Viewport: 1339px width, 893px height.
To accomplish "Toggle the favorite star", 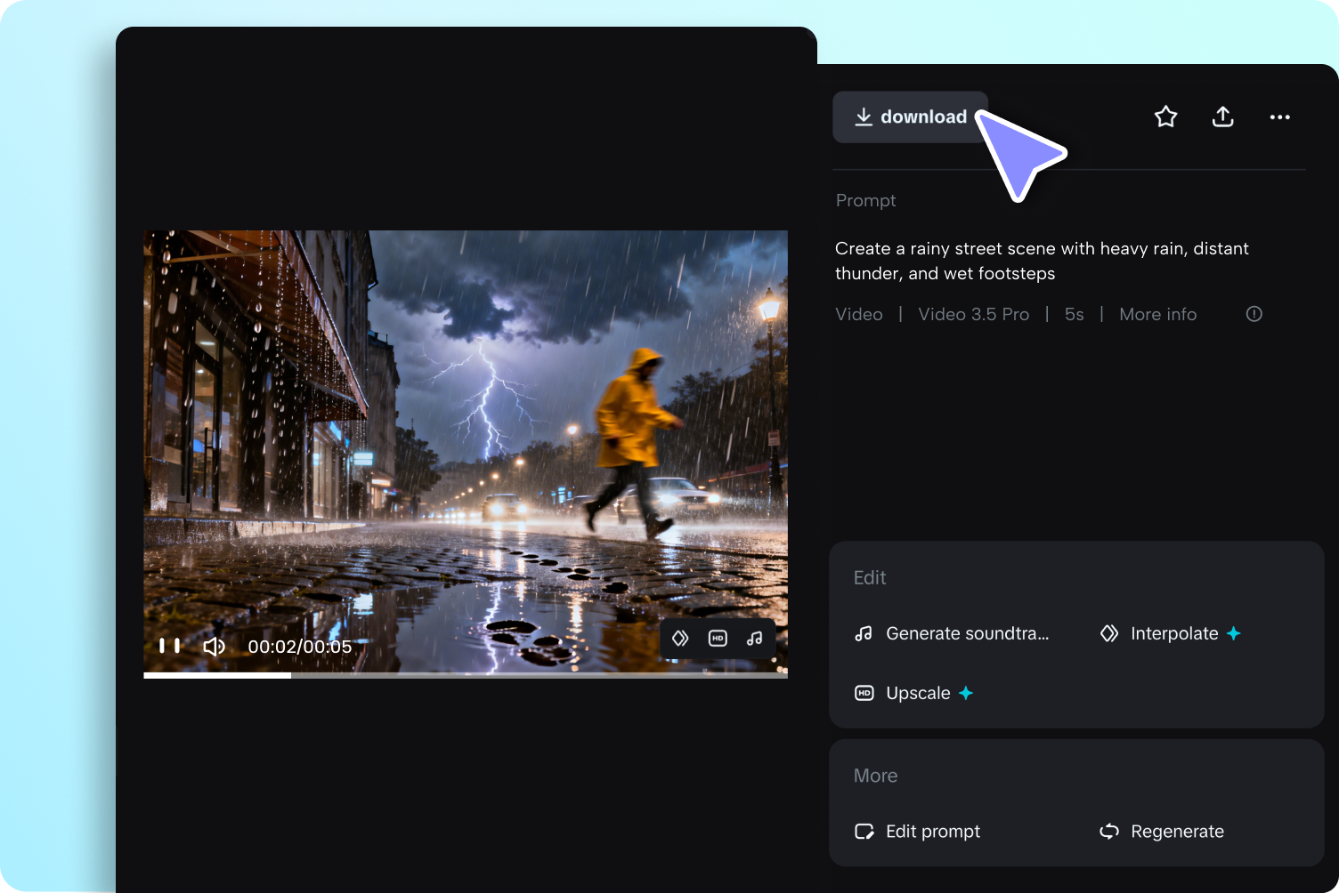I will point(1165,117).
